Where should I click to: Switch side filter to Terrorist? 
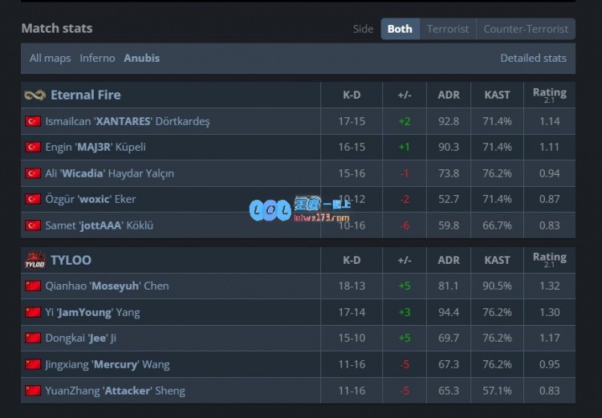(x=447, y=29)
